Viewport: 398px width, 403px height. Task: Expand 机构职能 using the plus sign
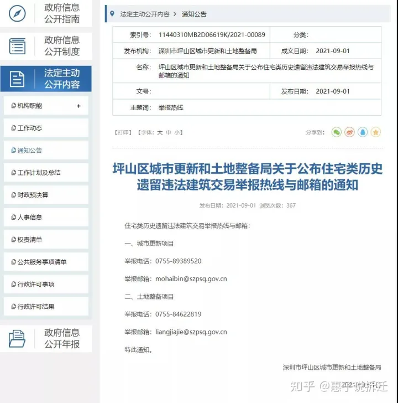[x=78, y=106]
